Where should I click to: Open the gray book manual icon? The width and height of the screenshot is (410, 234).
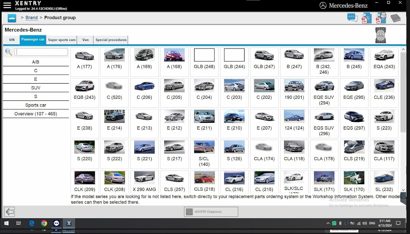[x=395, y=18]
